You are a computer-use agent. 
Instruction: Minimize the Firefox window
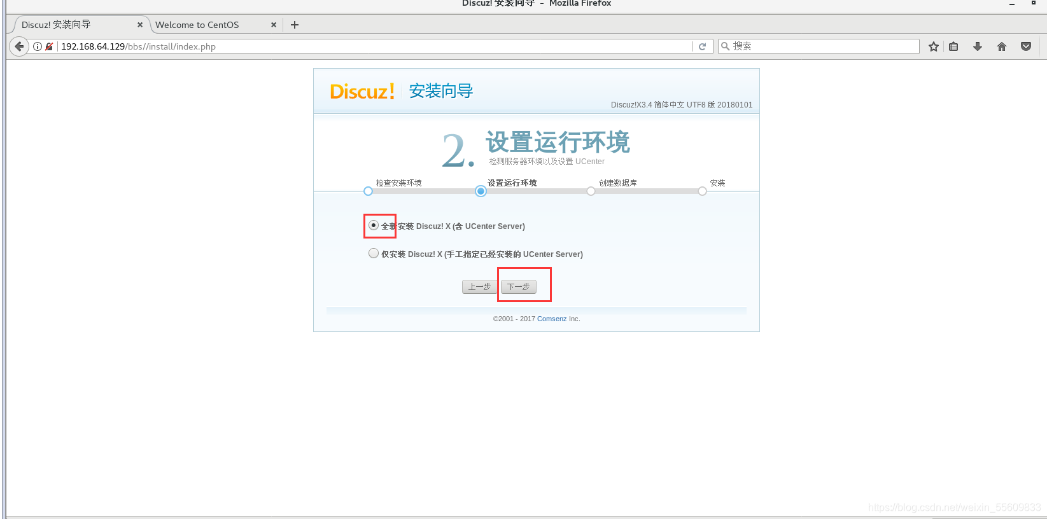pyautogui.click(x=1012, y=4)
